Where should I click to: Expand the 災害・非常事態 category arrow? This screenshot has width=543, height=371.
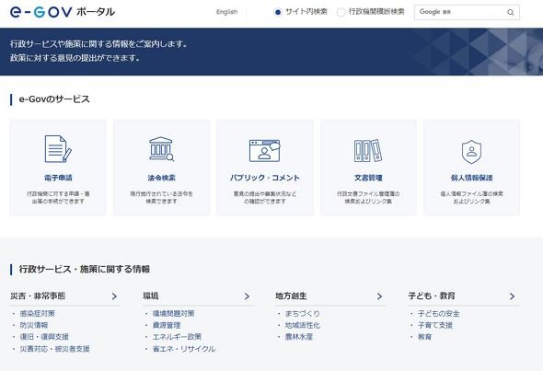(x=114, y=296)
